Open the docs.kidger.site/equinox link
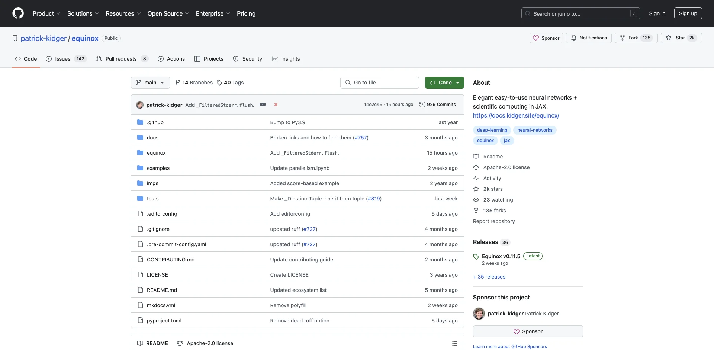 (516, 115)
